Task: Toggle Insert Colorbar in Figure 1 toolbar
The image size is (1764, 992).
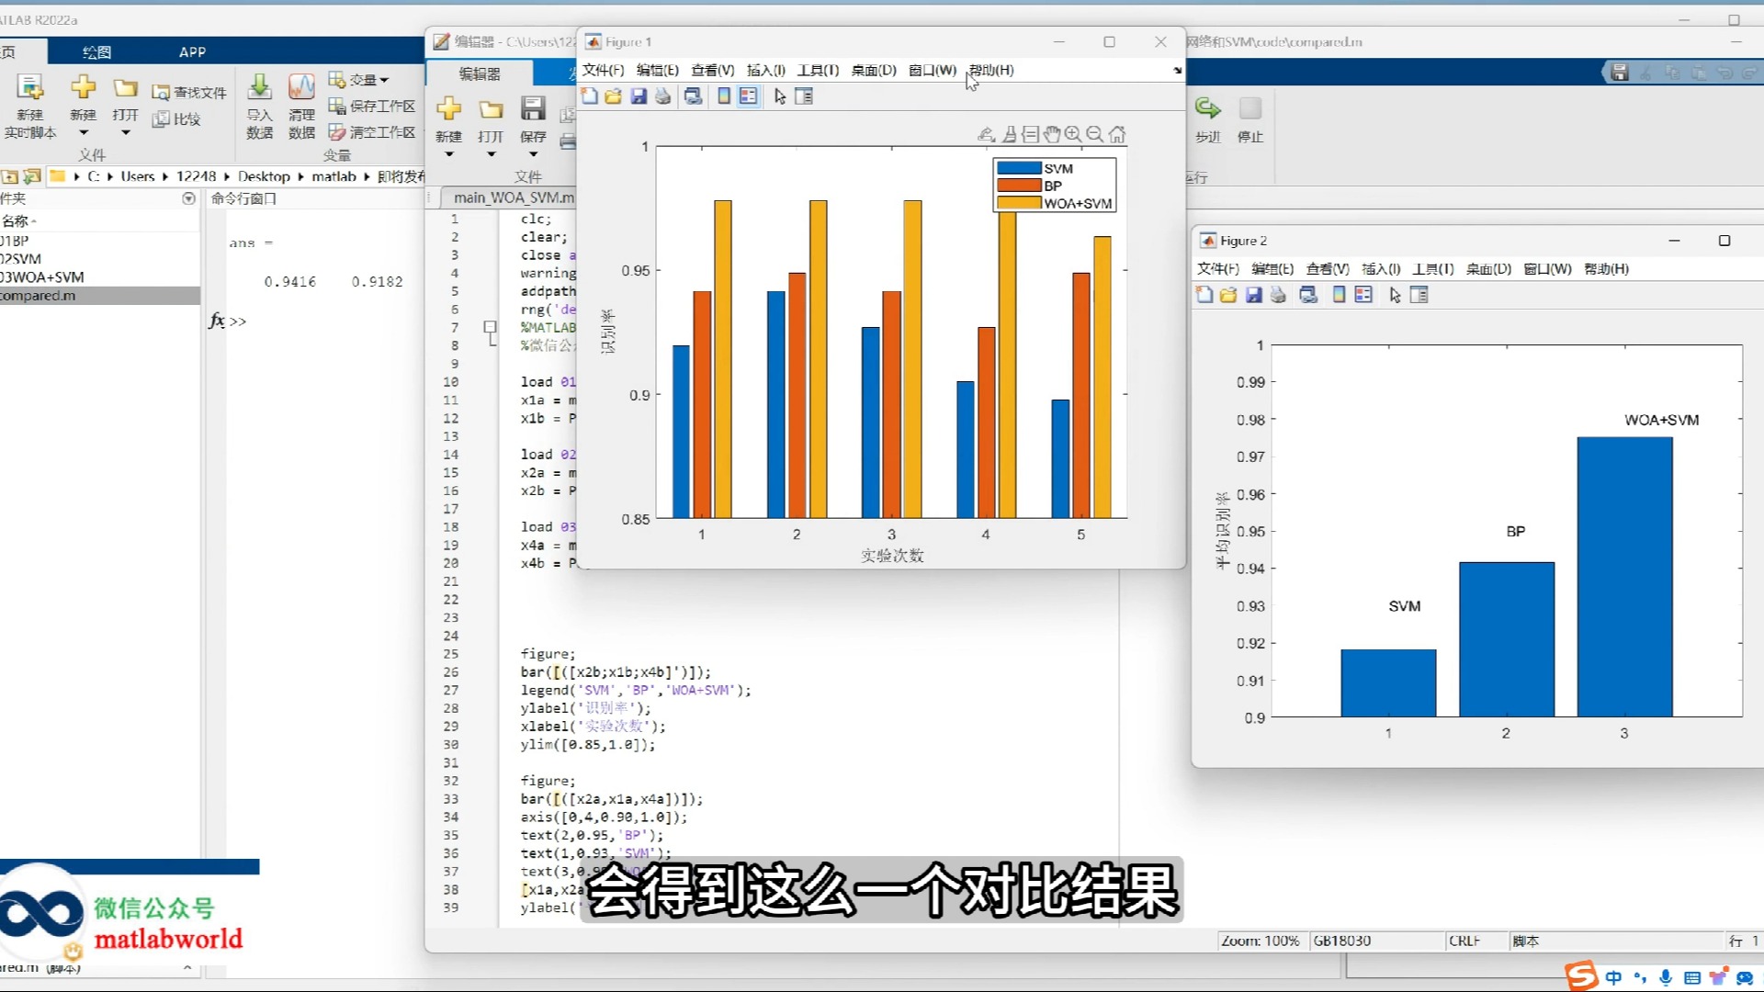Action: click(x=724, y=96)
